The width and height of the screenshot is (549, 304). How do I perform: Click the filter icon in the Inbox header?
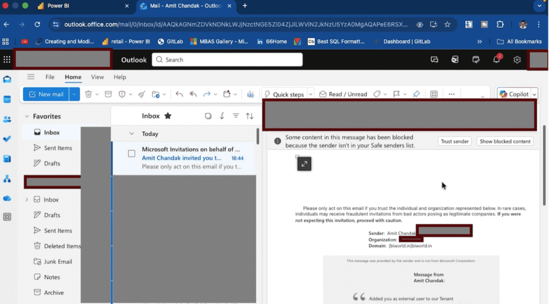click(x=236, y=116)
